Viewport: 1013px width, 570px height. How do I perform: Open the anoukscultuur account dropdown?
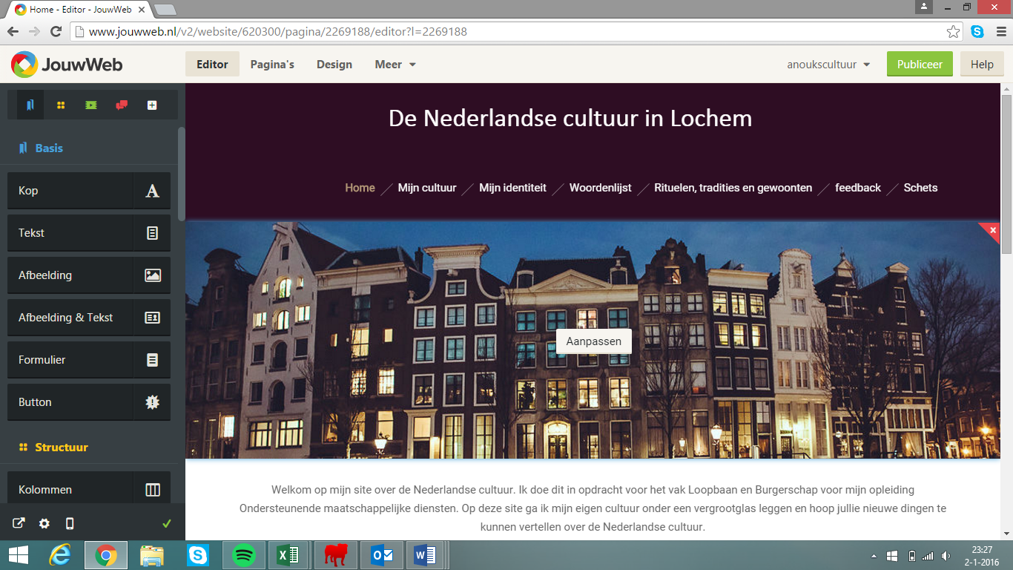828,65
